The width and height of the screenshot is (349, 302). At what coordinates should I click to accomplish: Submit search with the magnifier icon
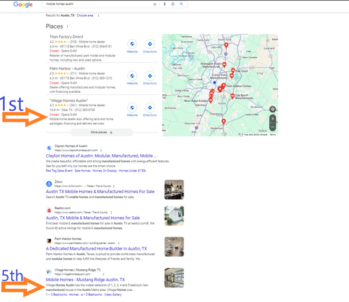[x=181, y=4]
